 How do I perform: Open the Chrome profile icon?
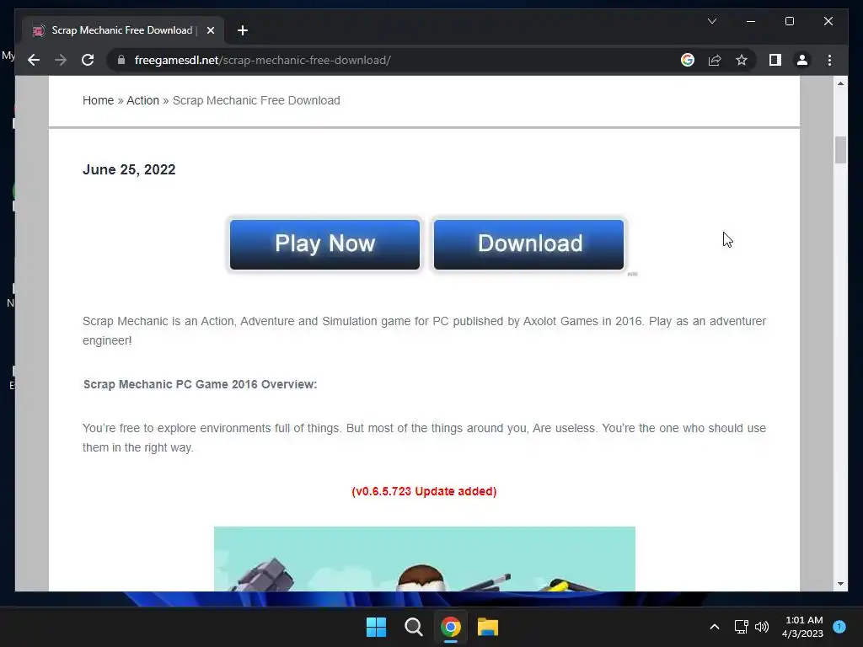[802, 60]
